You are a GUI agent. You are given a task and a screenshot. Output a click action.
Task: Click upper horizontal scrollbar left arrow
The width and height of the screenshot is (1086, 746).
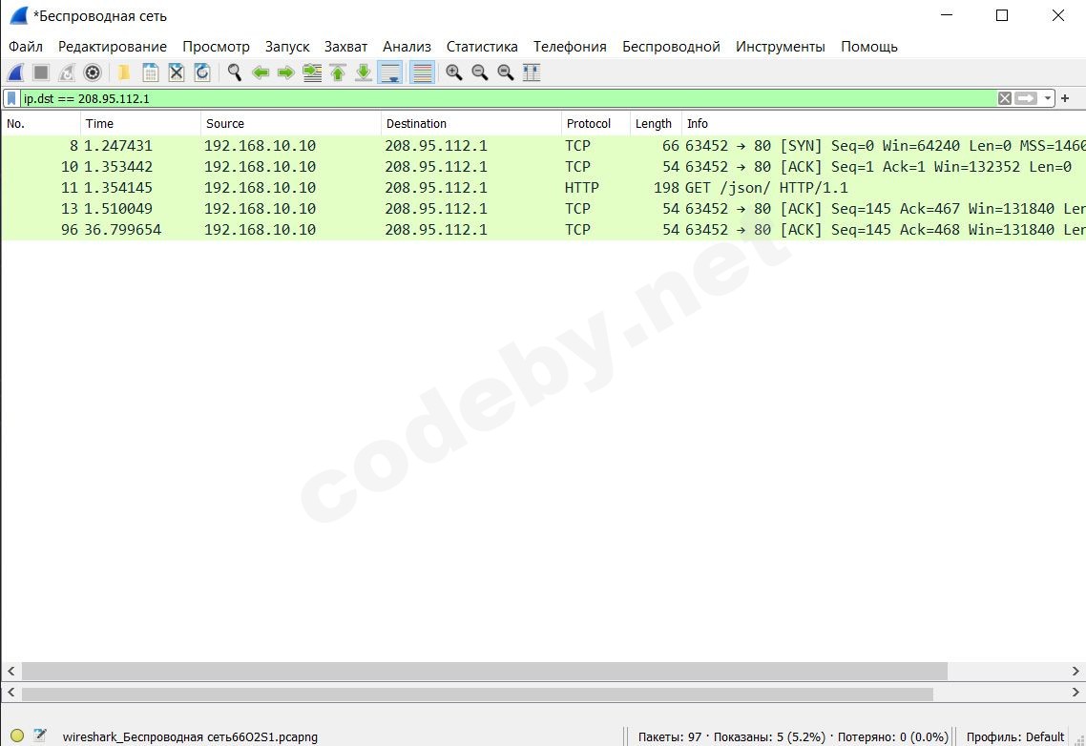11,671
